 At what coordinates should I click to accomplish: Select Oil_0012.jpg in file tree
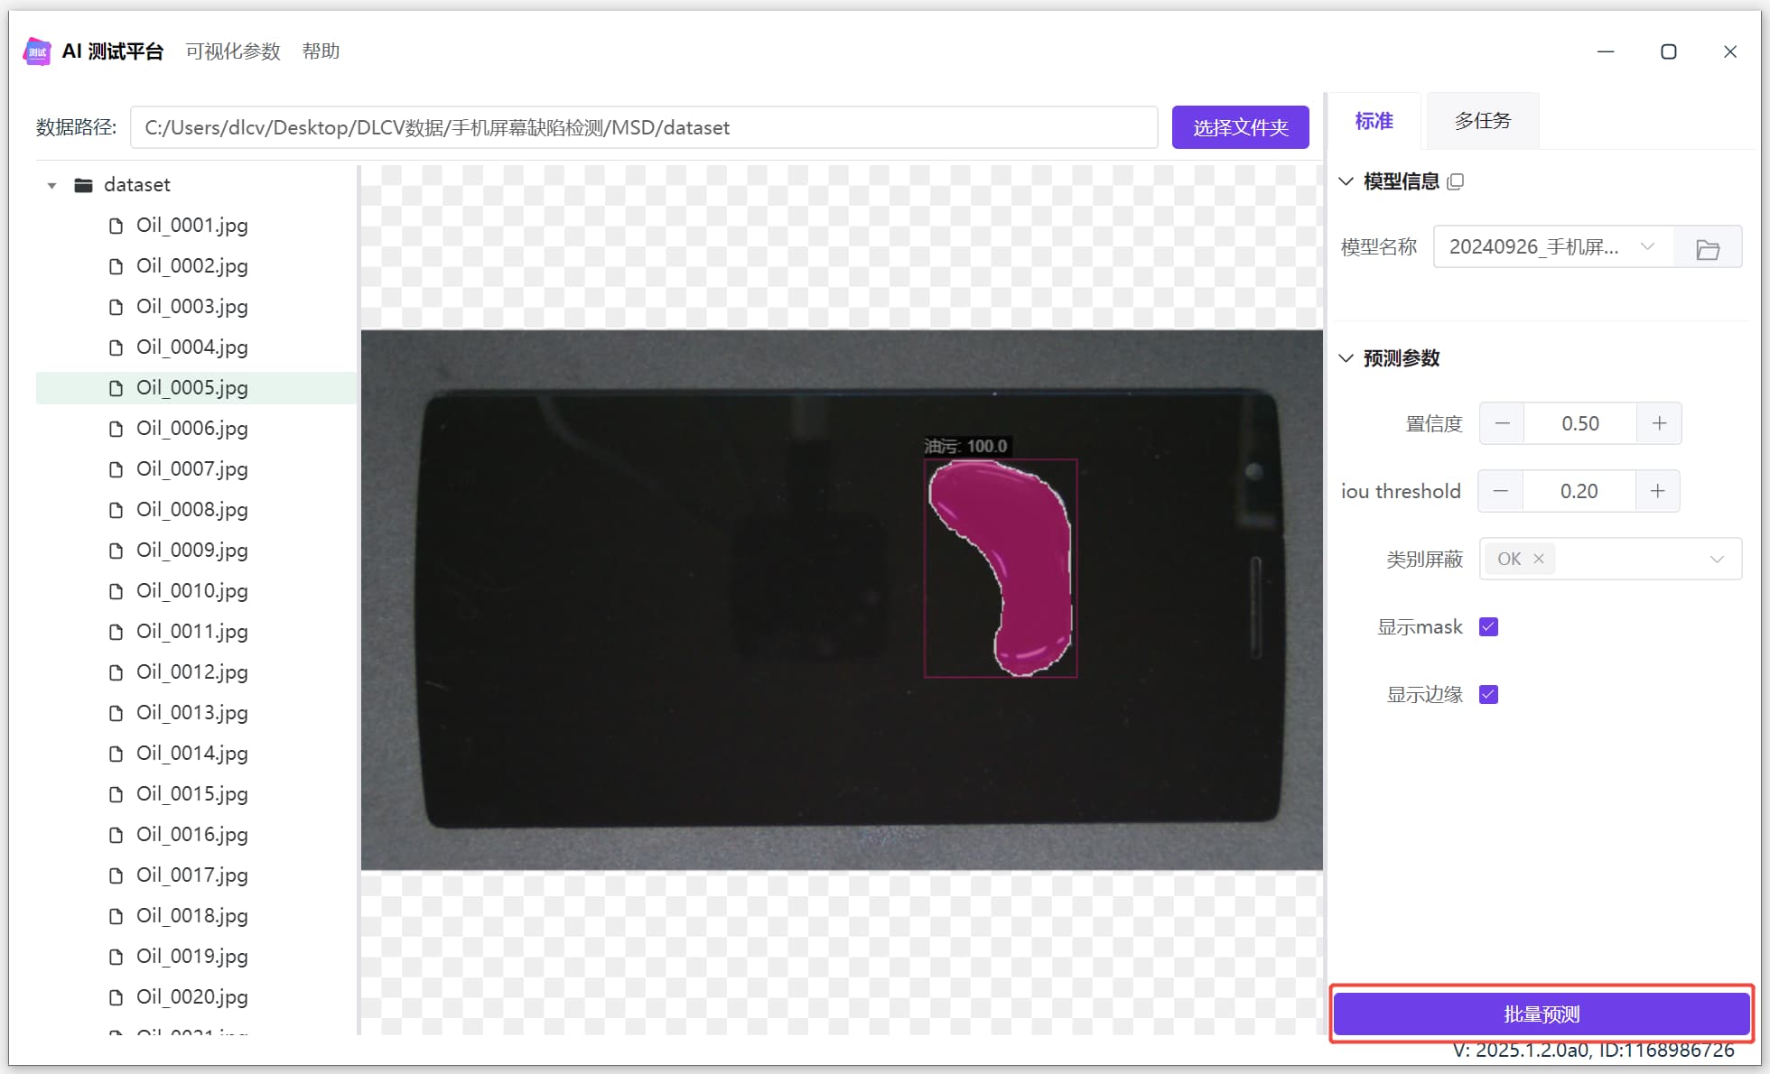coord(191,672)
